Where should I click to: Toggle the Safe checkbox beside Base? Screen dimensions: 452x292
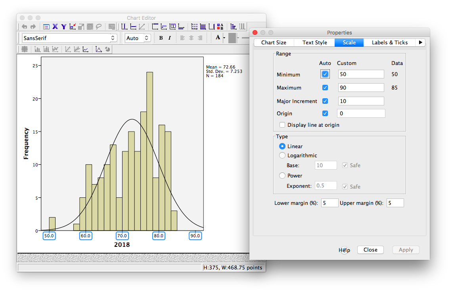(x=345, y=165)
